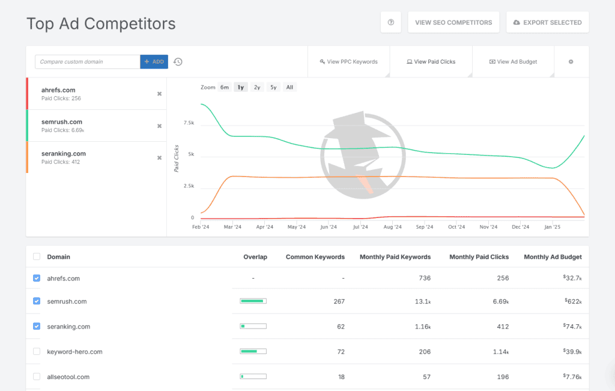Click allseotool.com overlap bar

pyautogui.click(x=253, y=377)
